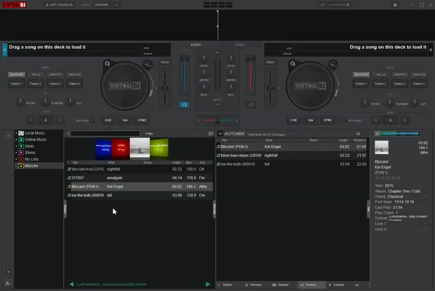
Task: Click the Automix shuffle icon
Action: 358,134
